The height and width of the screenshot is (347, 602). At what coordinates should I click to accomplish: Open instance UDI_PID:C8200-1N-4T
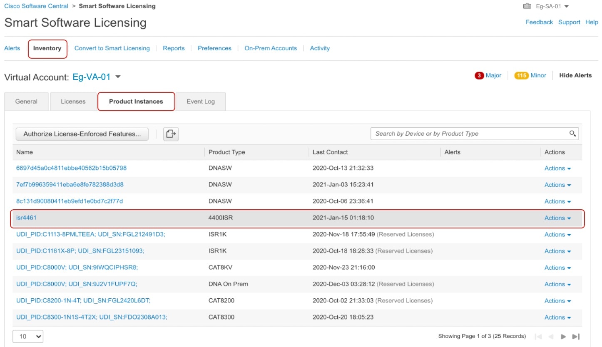83,301
